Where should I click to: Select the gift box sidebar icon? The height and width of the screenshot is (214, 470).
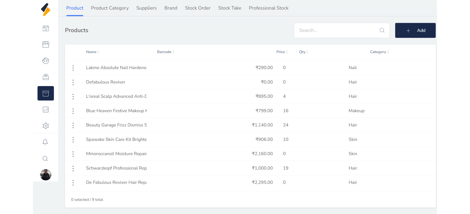tap(46, 77)
